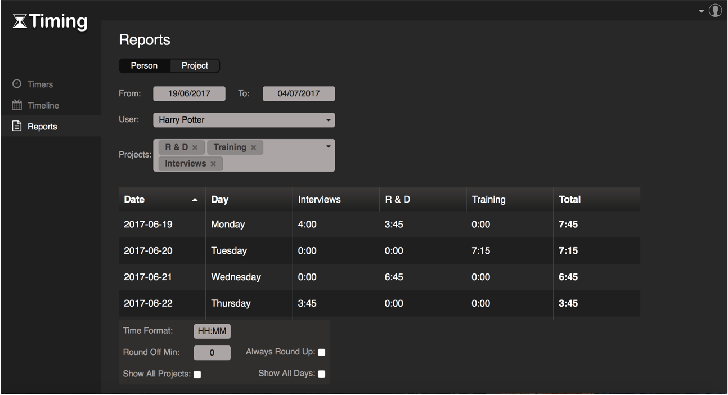Click the HH:MM time format button
The width and height of the screenshot is (728, 395).
point(212,331)
